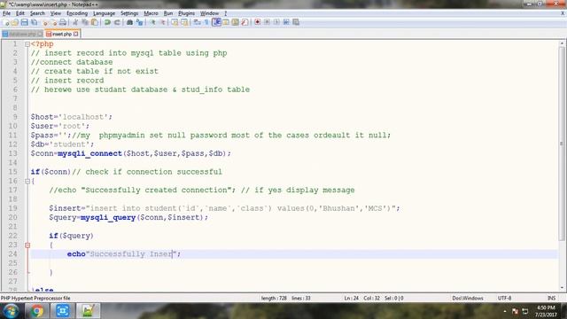Click the Stop Recording macro icon
Viewport: 567px width, 319px height.
(x=267, y=22)
